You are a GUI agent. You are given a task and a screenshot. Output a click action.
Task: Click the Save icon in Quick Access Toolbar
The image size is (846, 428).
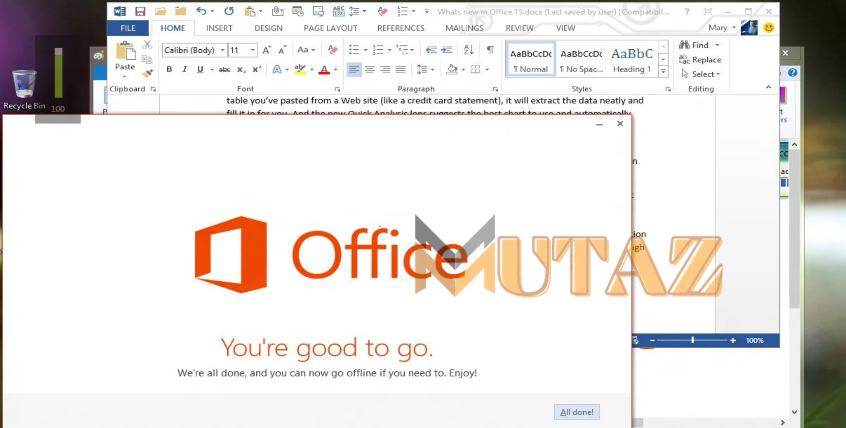(x=140, y=11)
